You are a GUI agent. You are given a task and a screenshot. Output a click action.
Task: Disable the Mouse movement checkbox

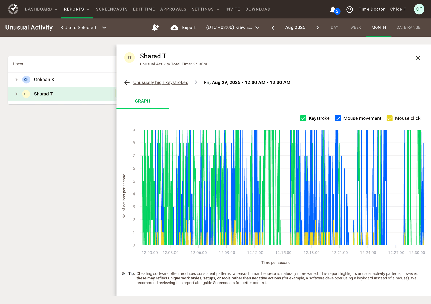[338, 118]
